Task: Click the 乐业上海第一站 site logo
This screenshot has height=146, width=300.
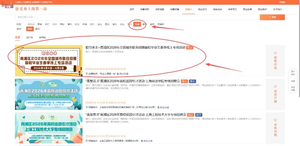Action: pyautogui.click(x=31, y=9)
